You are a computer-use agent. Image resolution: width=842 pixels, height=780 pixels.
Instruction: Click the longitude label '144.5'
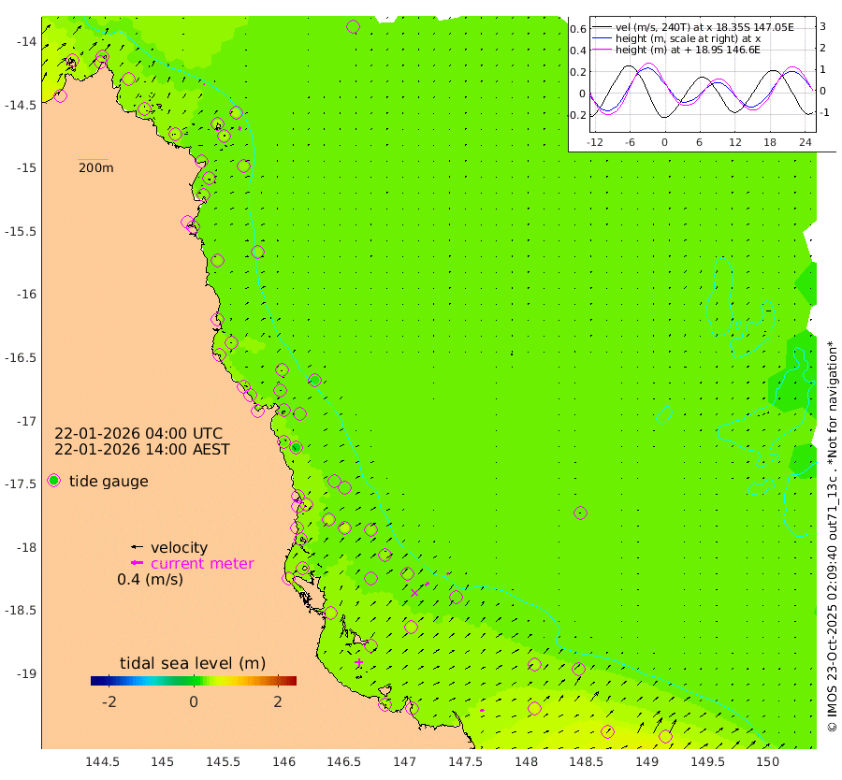[102, 761]
